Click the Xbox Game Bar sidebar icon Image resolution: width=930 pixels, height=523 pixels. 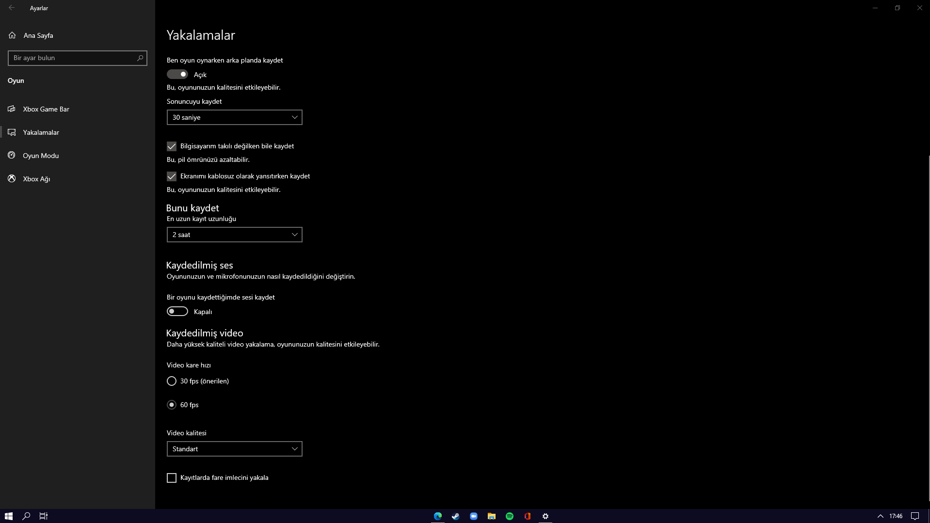point(12,109)
